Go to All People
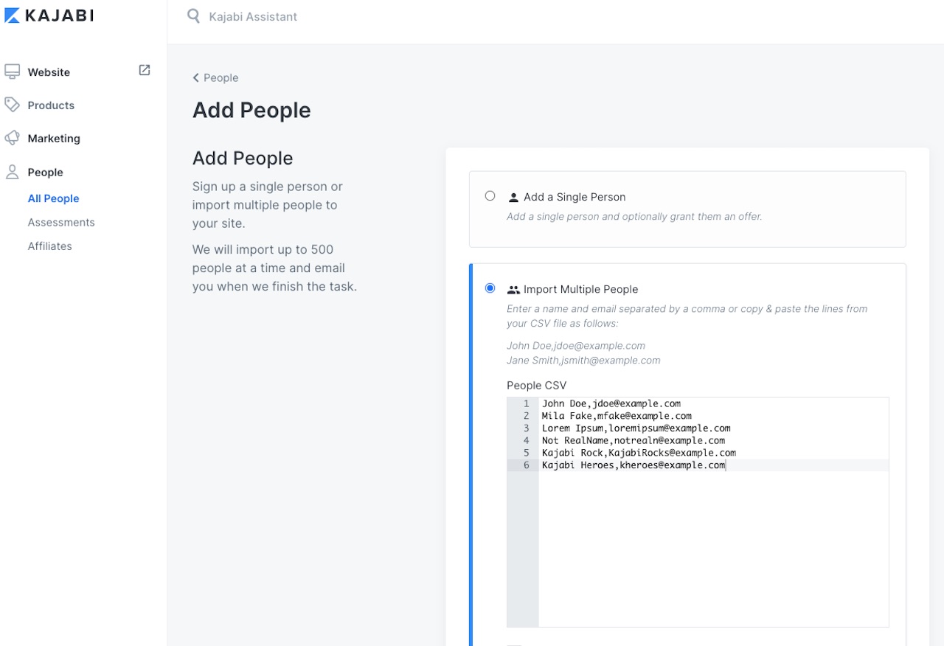The width and height of the screenshot is (944, 646). [53, 198]
